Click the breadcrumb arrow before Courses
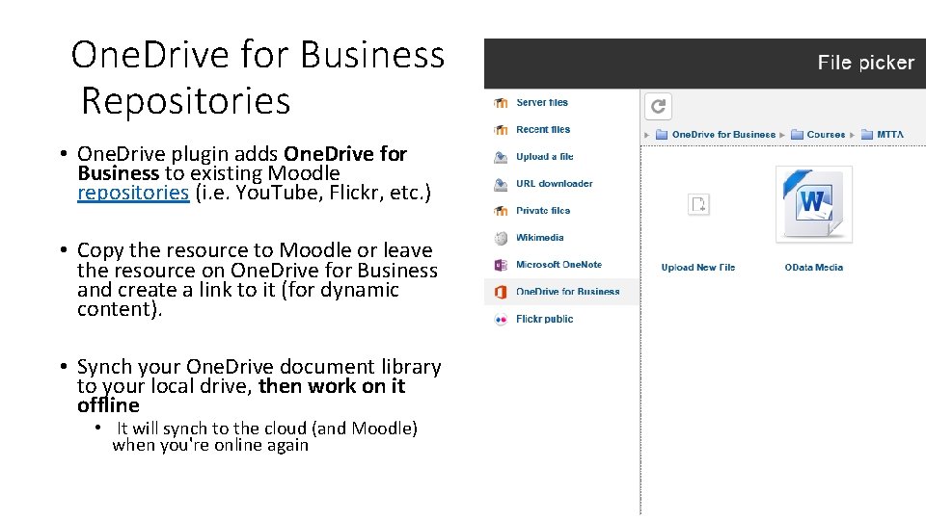The width and height of the screenshot is (926, 520). click(x=782, y=135)
